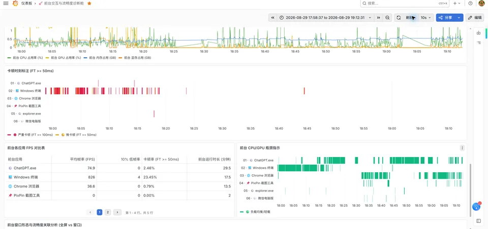Zoom out the time range
Viewport: 488px width, 229px height.
[387, 18]
